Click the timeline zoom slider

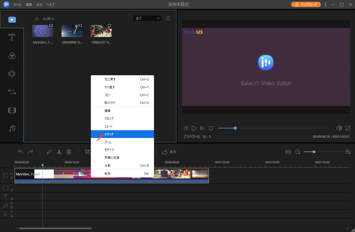323,152
